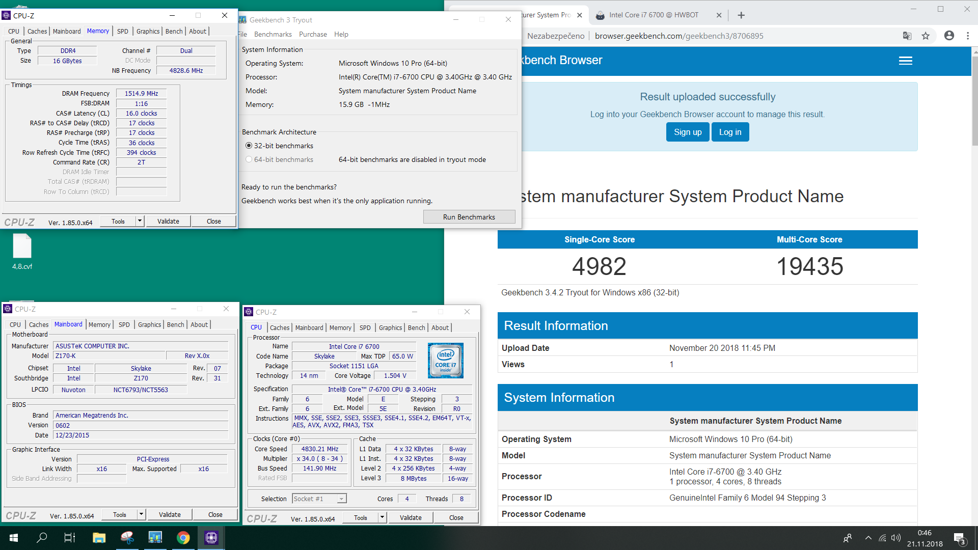Open the About tab in Mainboard CPU-Z window
The image size is (978, 550).
tap(199, 325)
